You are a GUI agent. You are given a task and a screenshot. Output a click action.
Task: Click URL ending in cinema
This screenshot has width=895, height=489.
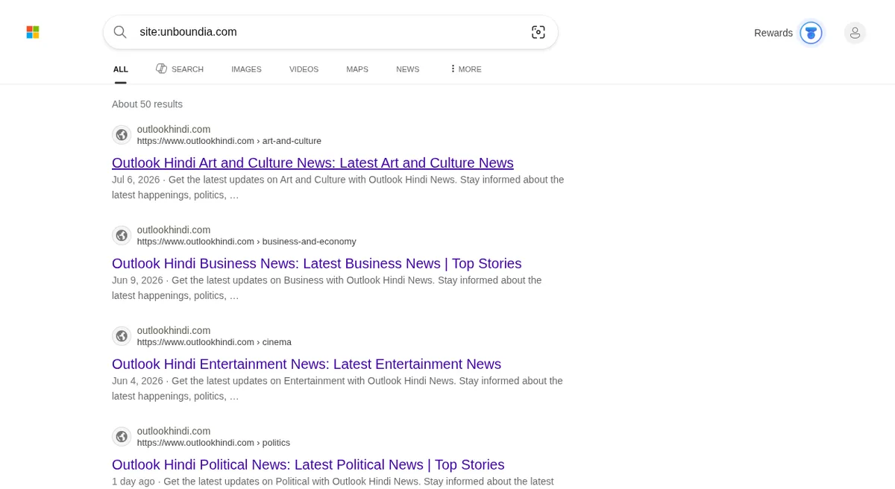click(214, 342)
